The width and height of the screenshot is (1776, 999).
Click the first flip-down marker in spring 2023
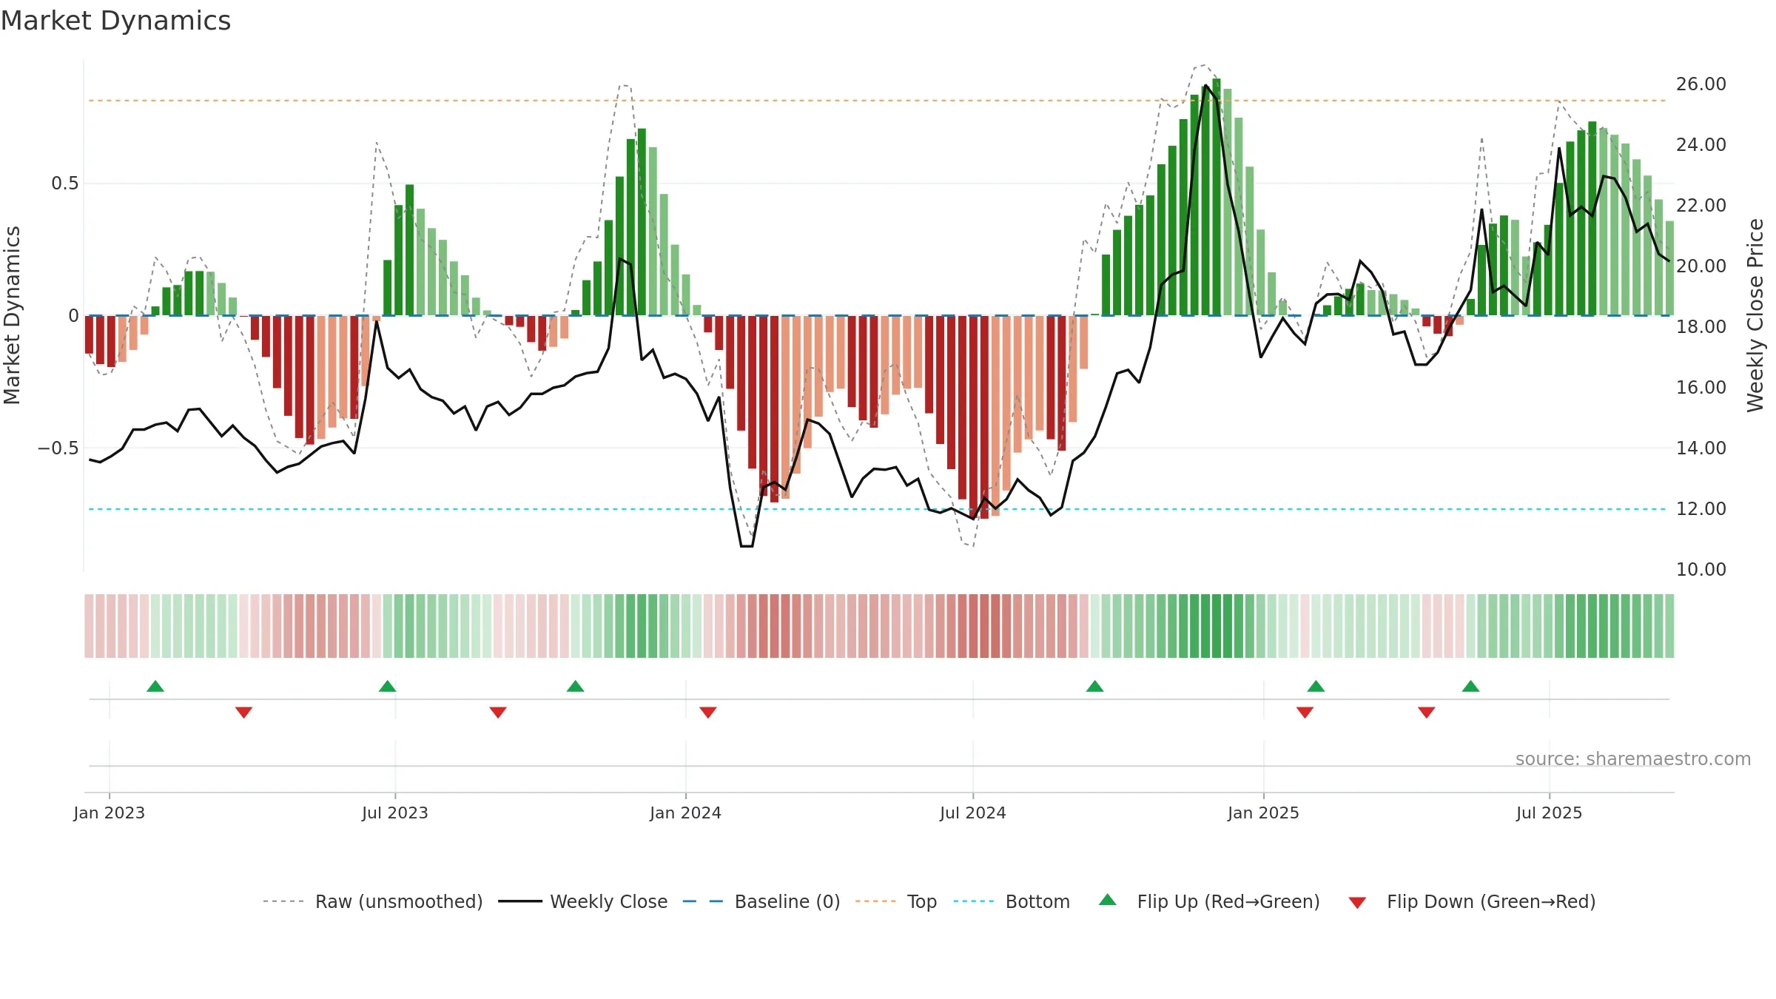coord(244,713)
